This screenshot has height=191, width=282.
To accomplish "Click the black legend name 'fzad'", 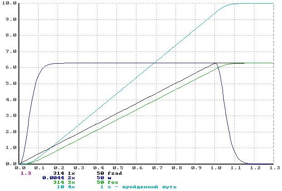I will [x=115, y=173].
